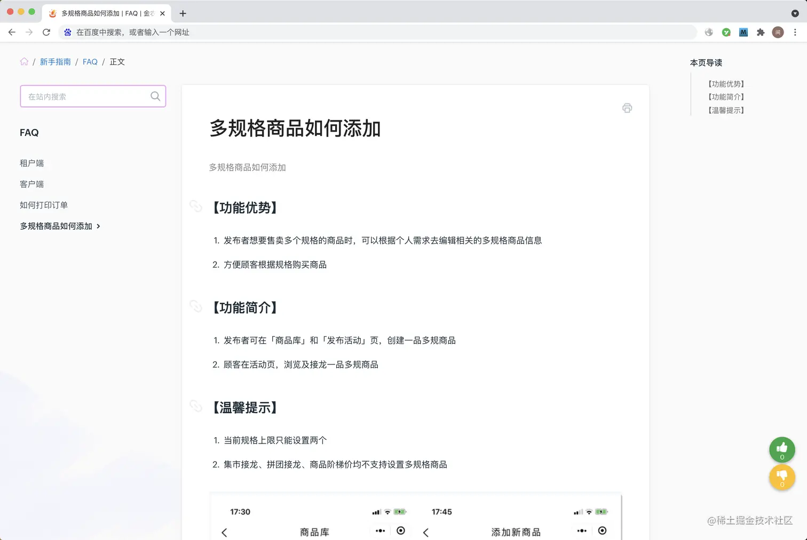Screen dimensions: 807x540
Task: Focus the browser address bar
Action: point(377,33)
